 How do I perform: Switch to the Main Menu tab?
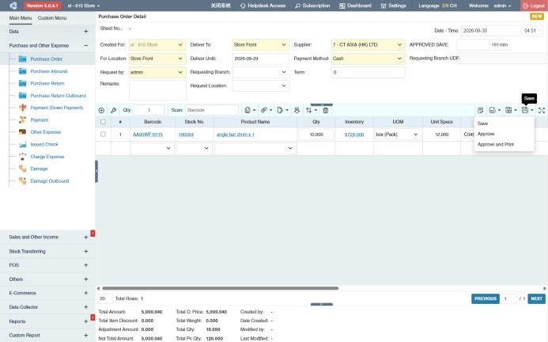tap(21, 18)
